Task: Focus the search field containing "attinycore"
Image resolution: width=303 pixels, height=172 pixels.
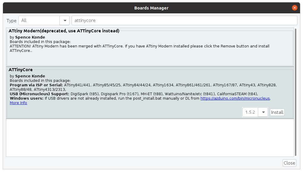Action: coord(184,20)
